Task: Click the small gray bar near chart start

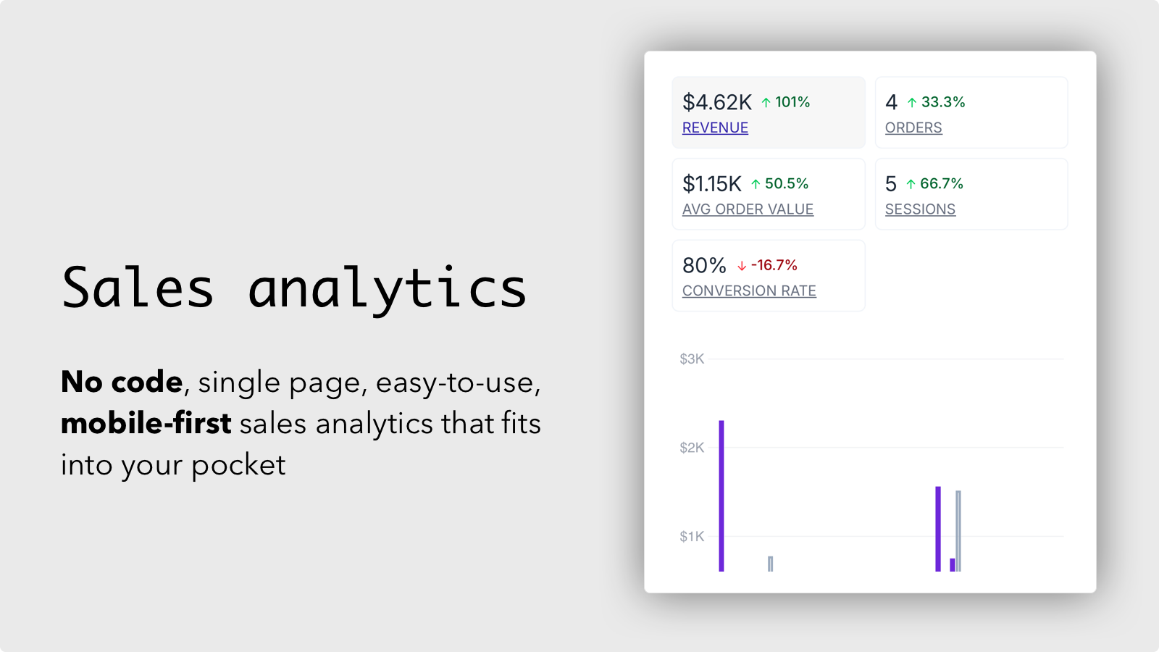Action: [771, 564]
